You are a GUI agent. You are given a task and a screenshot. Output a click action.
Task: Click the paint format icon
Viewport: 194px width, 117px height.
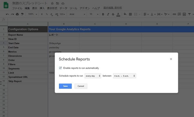(x=22, y=14)
